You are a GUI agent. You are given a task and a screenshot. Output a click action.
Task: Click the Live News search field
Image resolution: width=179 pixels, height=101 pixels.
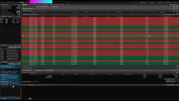coord(4,47)
